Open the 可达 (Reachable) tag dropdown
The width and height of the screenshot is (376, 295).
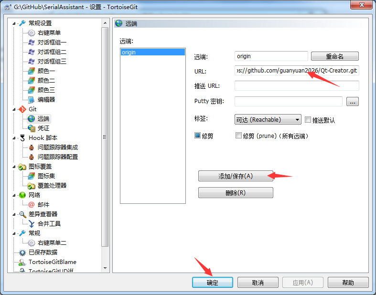point(268,119)
